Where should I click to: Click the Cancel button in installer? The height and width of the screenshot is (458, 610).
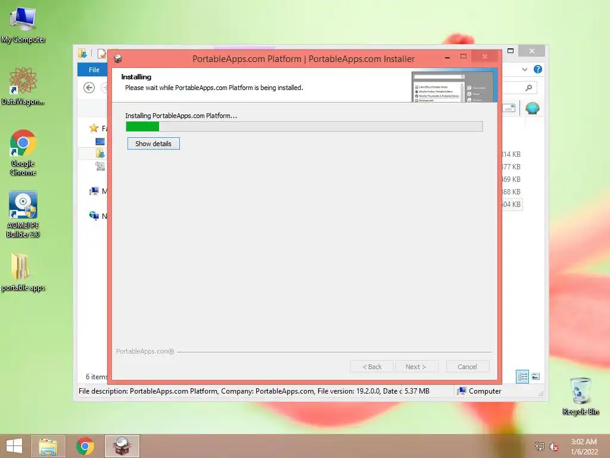click(467, 367)
